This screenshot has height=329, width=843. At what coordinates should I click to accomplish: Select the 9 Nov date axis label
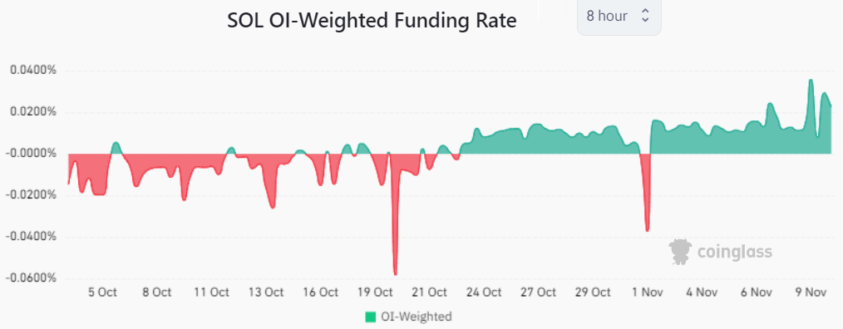click(811, 292)
